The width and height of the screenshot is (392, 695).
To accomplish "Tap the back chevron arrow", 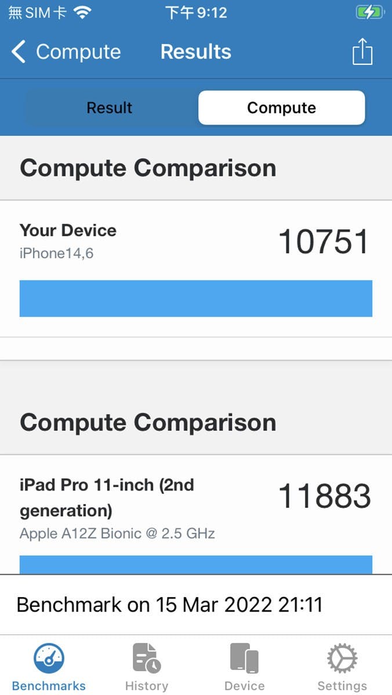I will 19,52.
